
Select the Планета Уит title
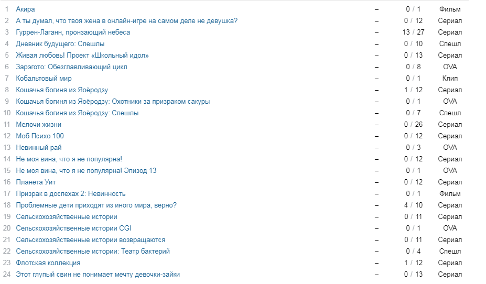36,182
